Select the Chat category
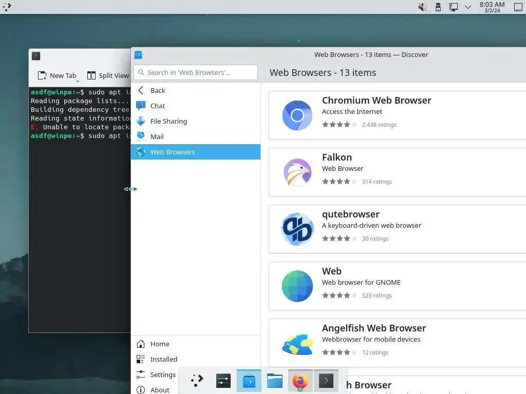The image size is (526, 394). point(196,106)
